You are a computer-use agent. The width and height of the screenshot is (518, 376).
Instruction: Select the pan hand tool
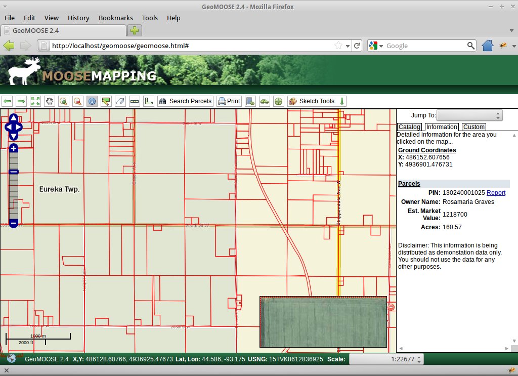coord(50,101)
